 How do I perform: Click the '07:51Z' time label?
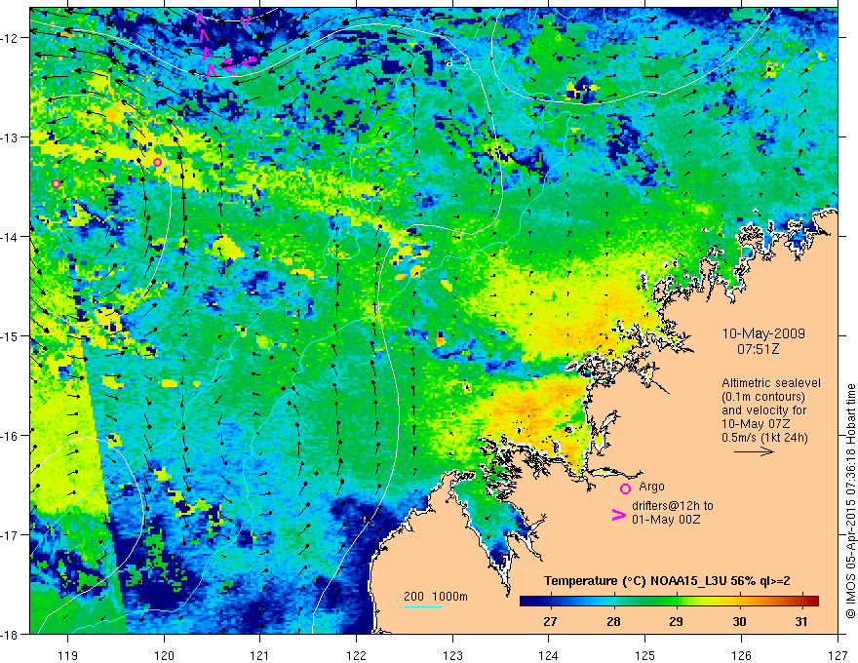click(758, 349)
